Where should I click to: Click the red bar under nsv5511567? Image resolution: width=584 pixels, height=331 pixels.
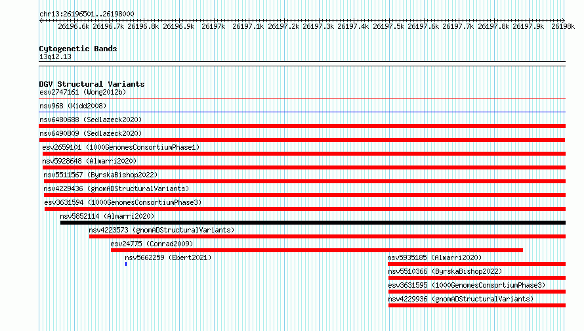[304, 181]
